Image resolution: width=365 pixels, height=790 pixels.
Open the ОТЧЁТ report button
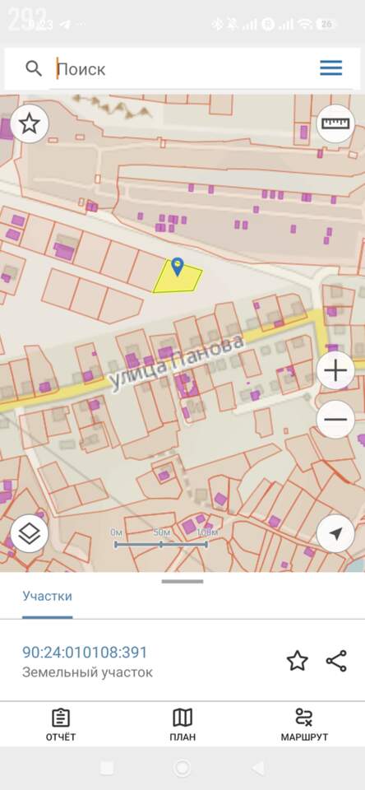point(61,724)
